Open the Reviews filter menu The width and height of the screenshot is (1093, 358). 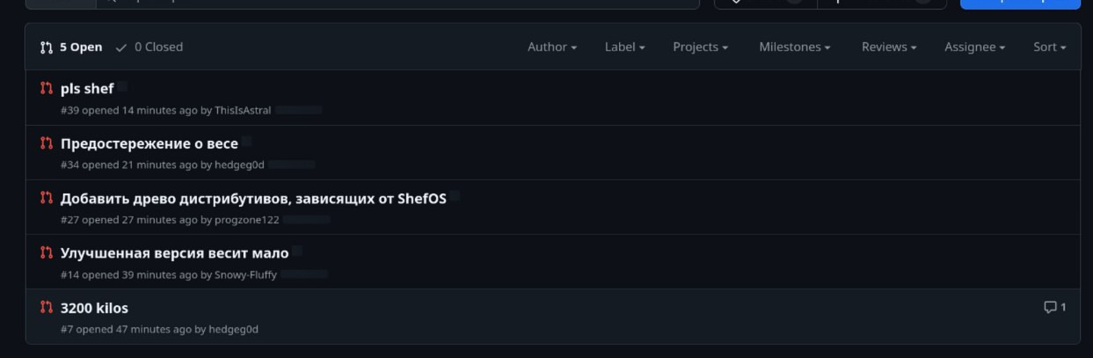click(x=888, y=47)
